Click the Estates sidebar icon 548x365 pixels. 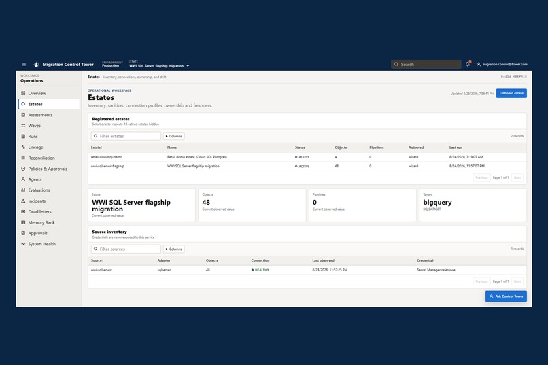point(23,104)
